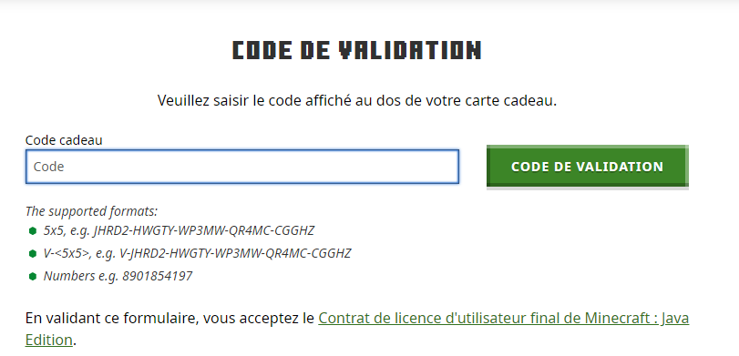This screenshot has height=356, width=739.
Task: Click the V-<5x5> label in second bullet
Action: click(67, 253)
